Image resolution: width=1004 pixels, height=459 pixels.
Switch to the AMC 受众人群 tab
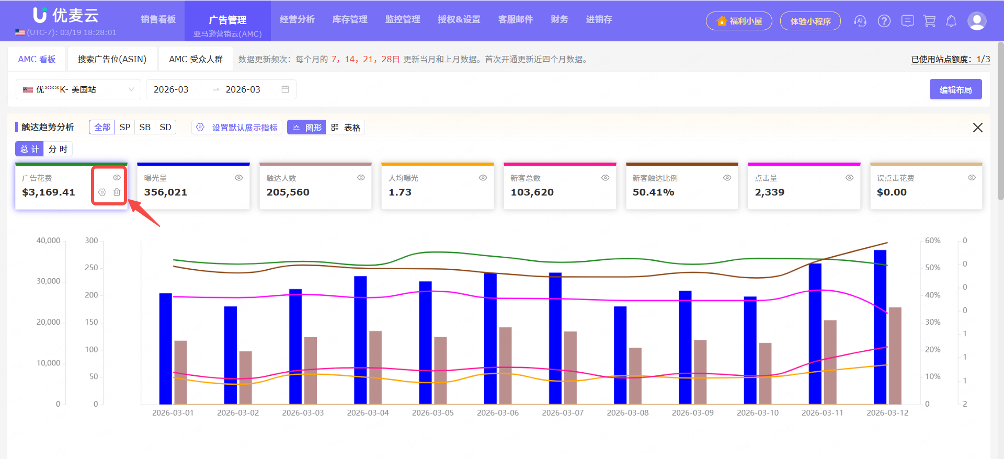pyautogui.click(x=196, y=59)
